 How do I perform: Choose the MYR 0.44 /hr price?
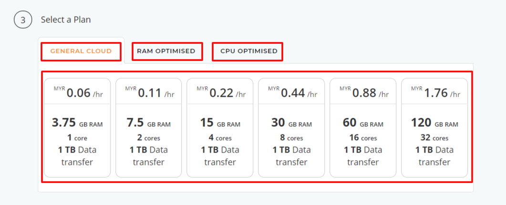292,93
